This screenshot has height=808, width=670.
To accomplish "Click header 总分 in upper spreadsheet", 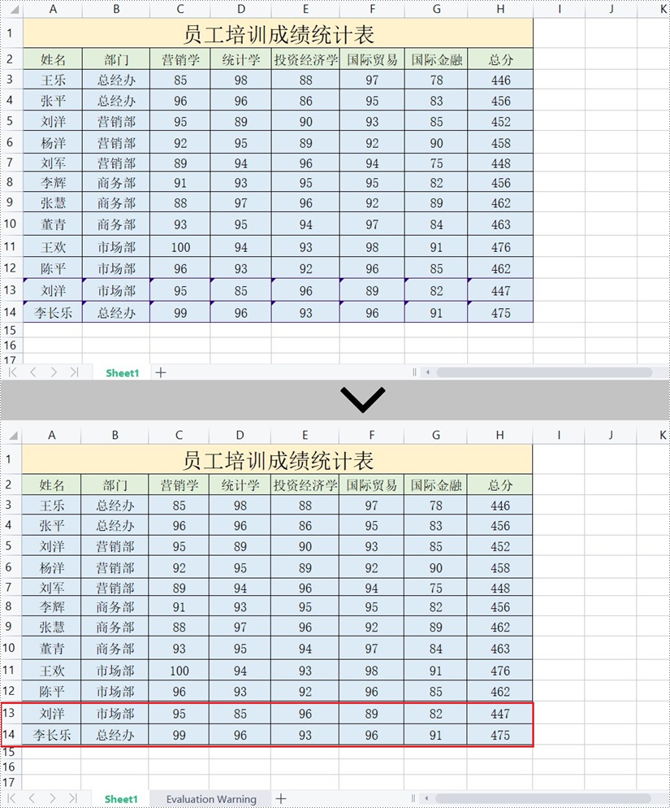I will (500, 59).
